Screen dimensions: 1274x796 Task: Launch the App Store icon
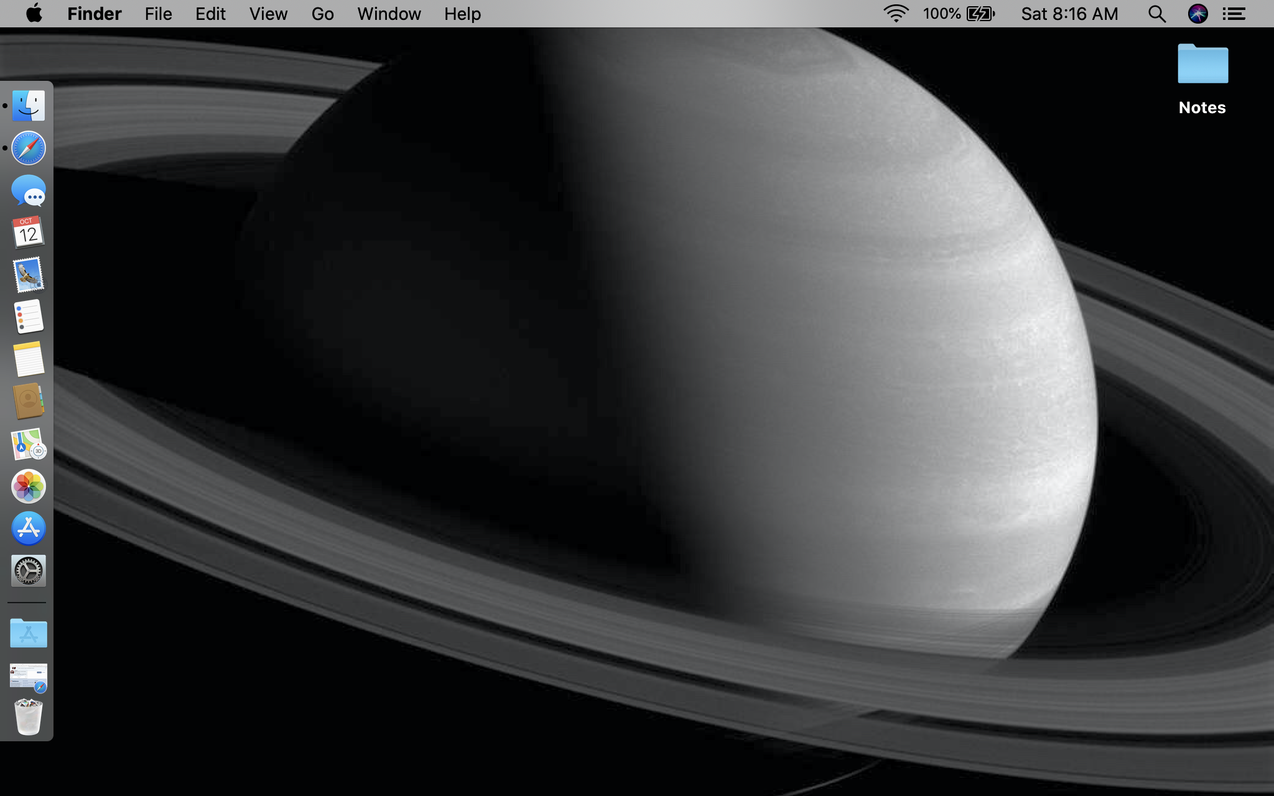[29, 528]
